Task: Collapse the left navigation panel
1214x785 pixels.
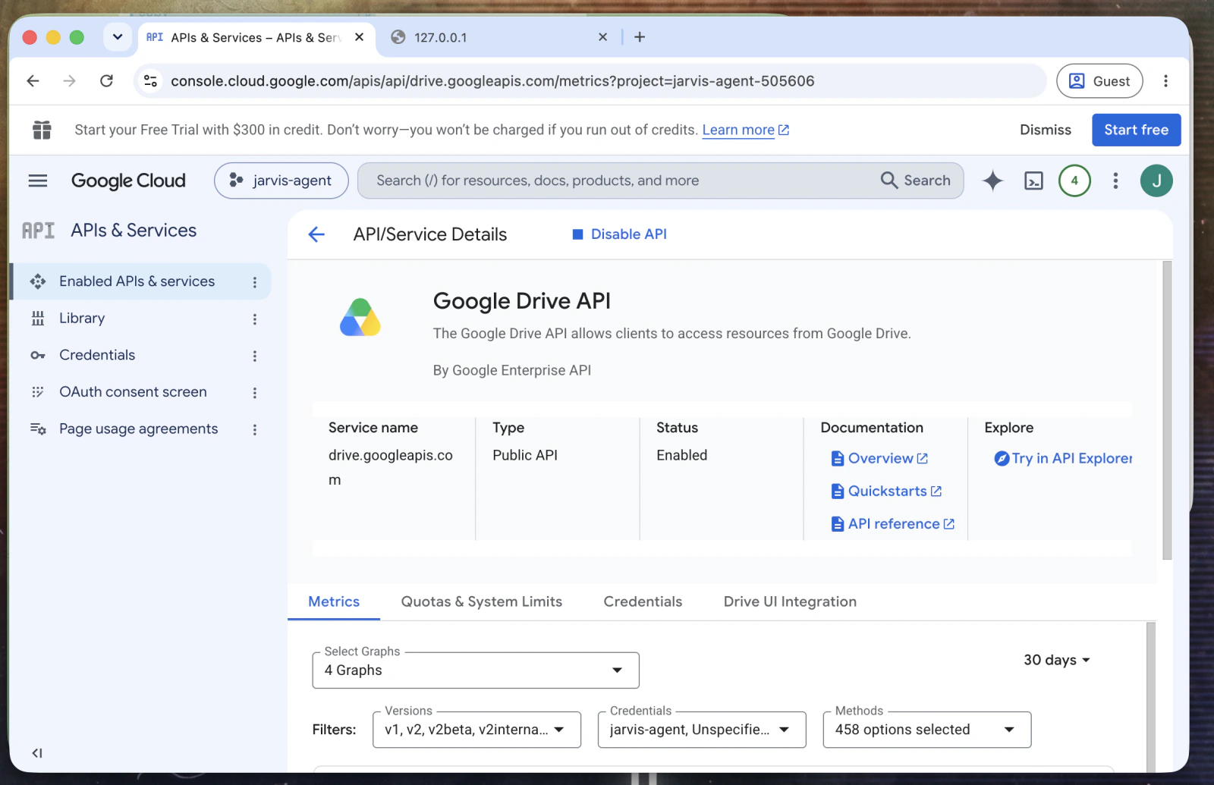Action: 36,753
